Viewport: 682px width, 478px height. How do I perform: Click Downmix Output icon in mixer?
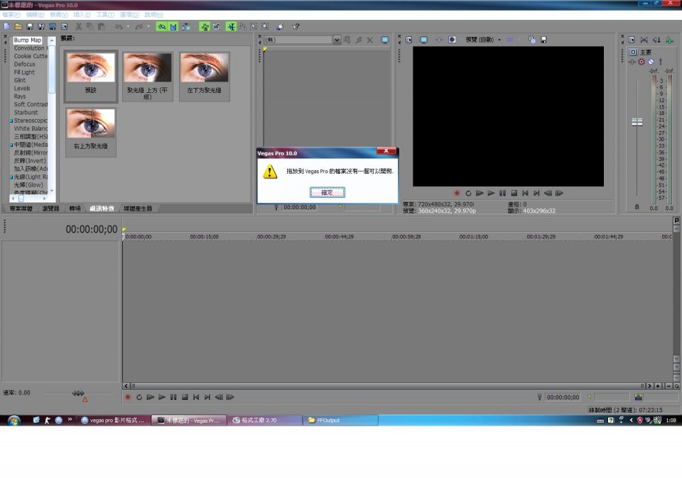[x=644, y=40]
